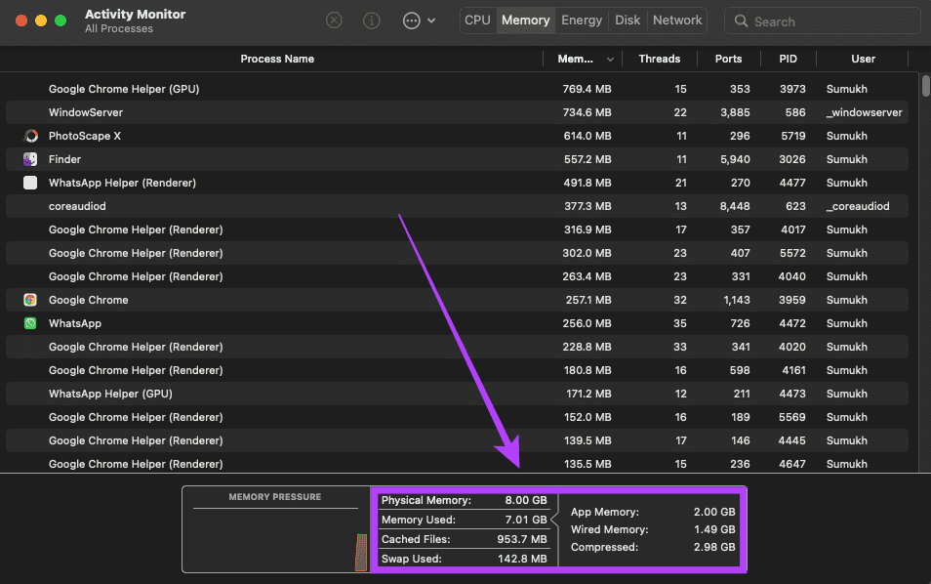Switch to the CPU tab

(477, 21)
